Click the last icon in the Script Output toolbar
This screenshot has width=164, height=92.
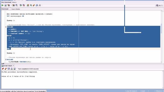[x=15, y=69]
